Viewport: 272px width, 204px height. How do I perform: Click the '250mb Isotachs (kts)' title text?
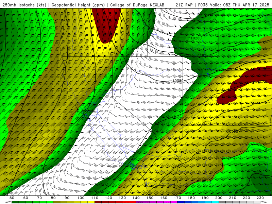click(x=24, y=5)
